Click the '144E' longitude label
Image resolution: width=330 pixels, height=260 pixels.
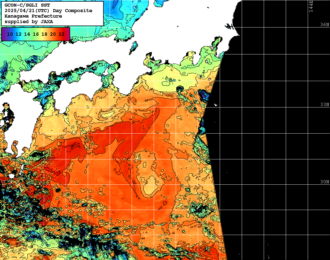coord(311,6)
